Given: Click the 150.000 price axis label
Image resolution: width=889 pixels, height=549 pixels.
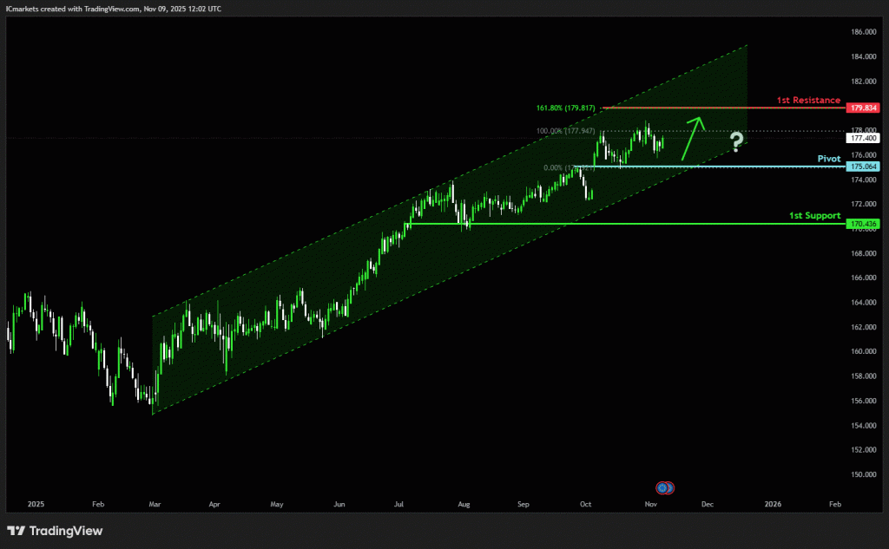Looking at the screenshot, I should [x=863, y=474].
